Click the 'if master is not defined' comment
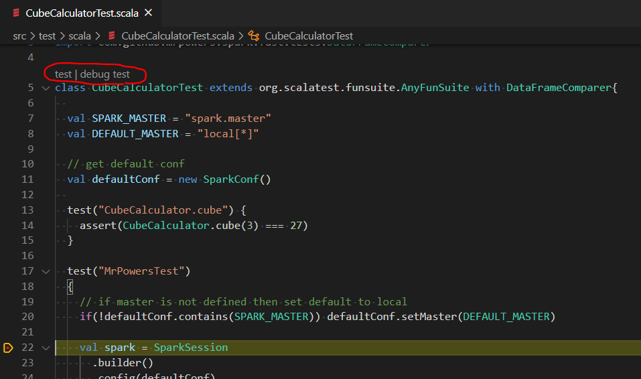Viewport: 641px width, 379px height. [243, 302]
